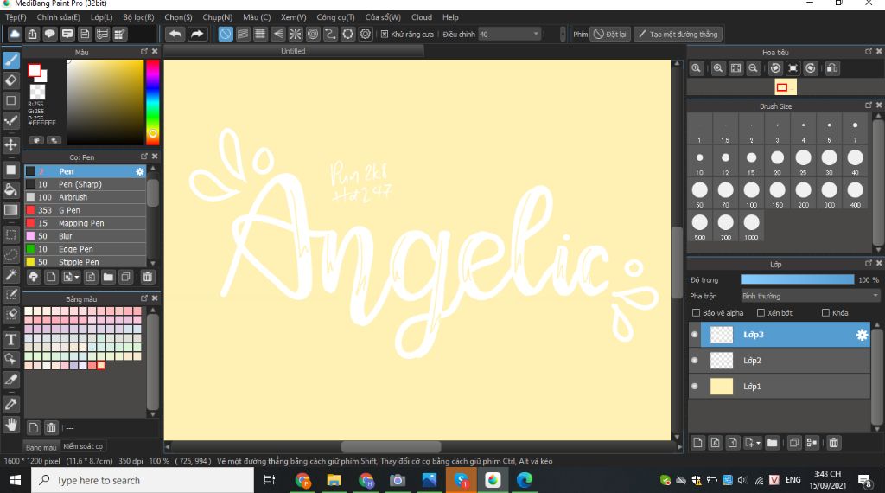Viewport: 885px width, 493px height.
Task: Select the Mapping Pen brush
Action: click(x=86, y=223)
